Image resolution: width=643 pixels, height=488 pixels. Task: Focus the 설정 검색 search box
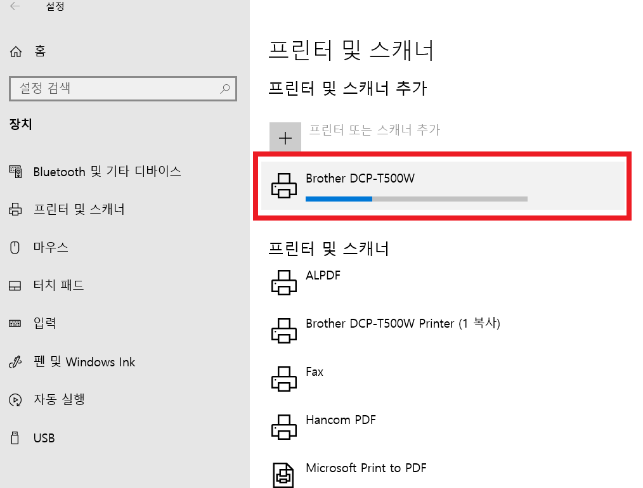pos(123,89)
